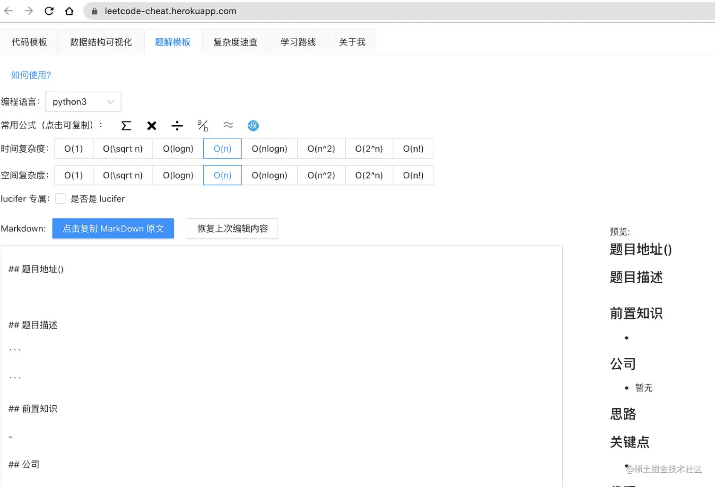
Task: Click the '## 公司' line in the editor
Action: coord(24,465)
